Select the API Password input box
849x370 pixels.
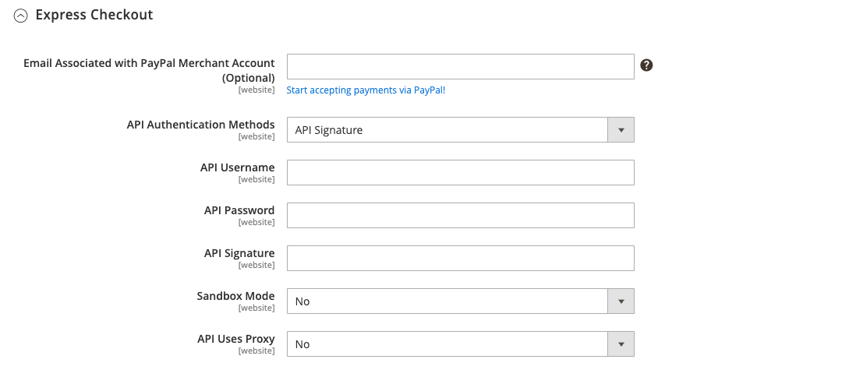point(460,215)
